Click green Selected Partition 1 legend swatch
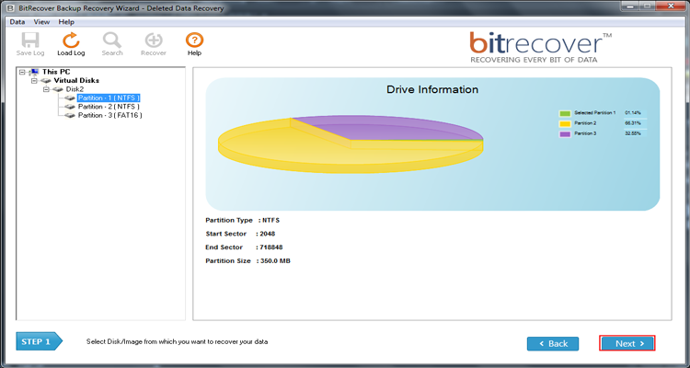The image size is (690, 368). click(565, 113)
